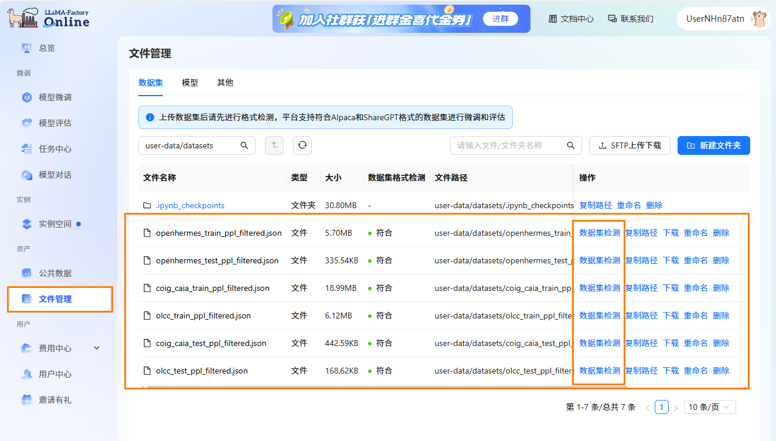
Task: Switch to the 其他 tab
Action: pos(225,83)
